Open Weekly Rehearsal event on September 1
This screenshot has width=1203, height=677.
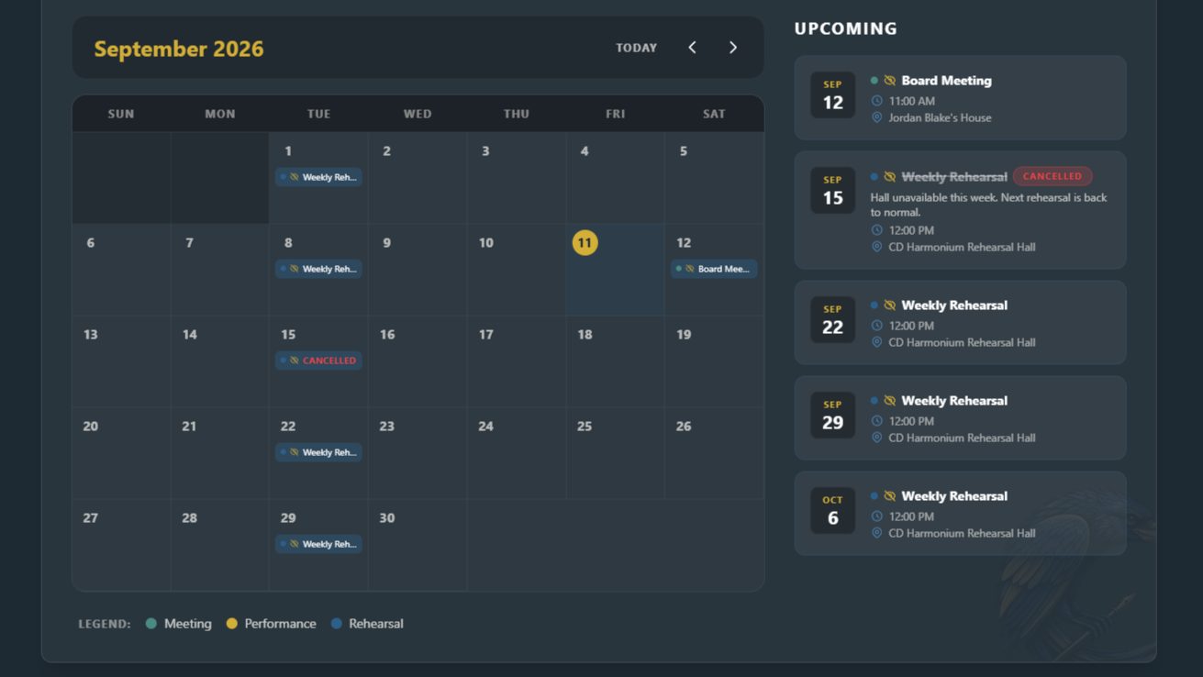[318, 177]
